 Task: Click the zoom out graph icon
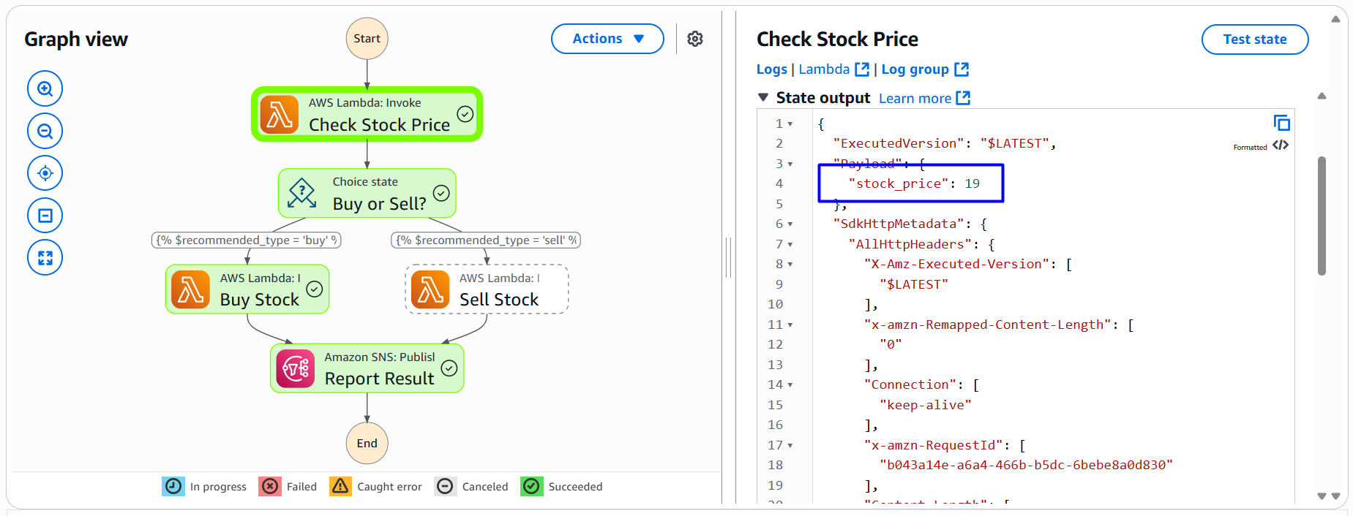pos(45,132)
